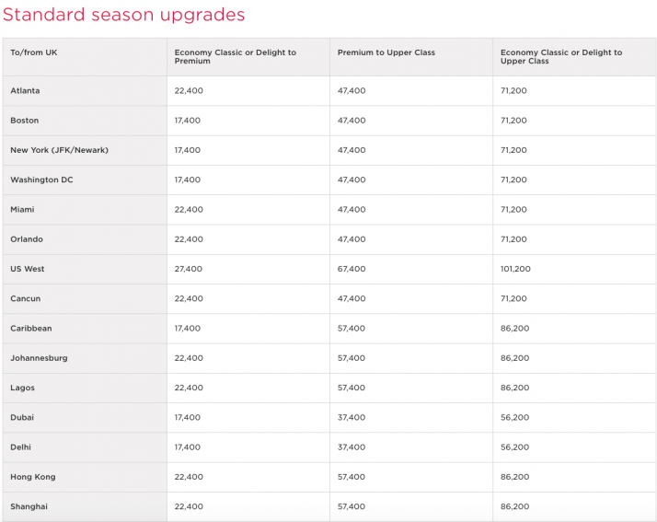Select the "Economy Classic or Delight to Upper Class" header
This screenshot has height=522, width=657.
[x=561, y=57]
